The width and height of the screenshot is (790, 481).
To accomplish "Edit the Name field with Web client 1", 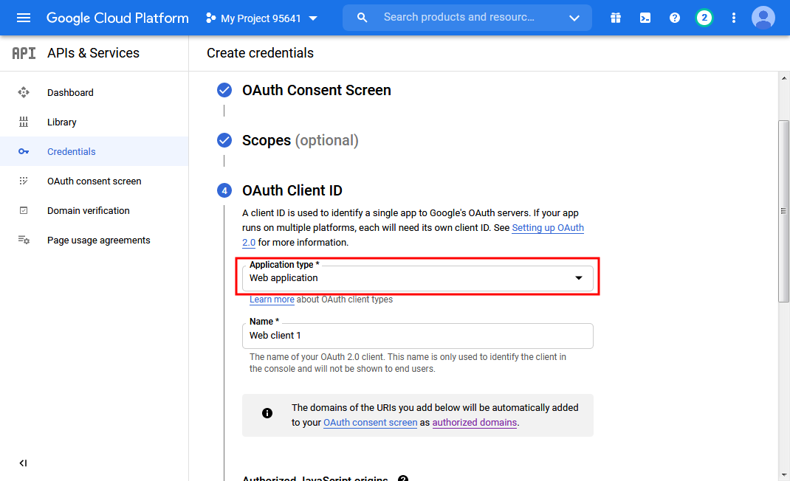I will [x=418, y=336].
